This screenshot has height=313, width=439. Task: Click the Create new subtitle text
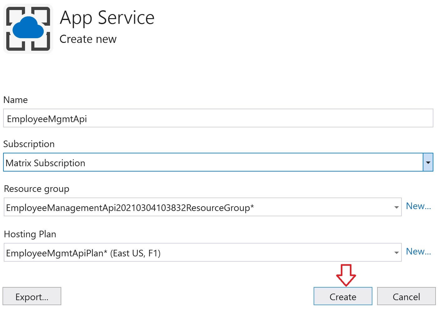pos(88,39)
